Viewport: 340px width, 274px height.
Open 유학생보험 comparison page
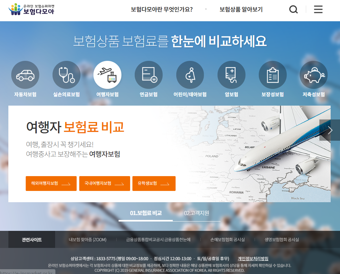coord(154,184)
